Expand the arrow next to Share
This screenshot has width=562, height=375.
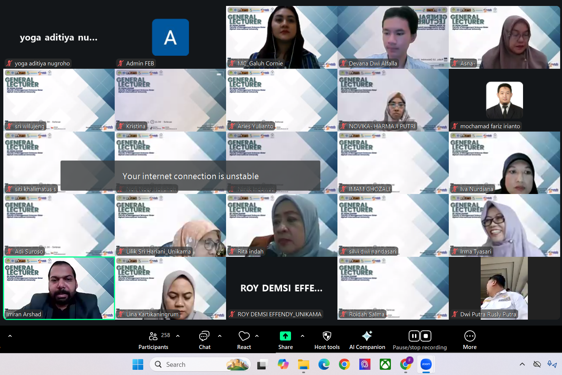click(303, 336)
